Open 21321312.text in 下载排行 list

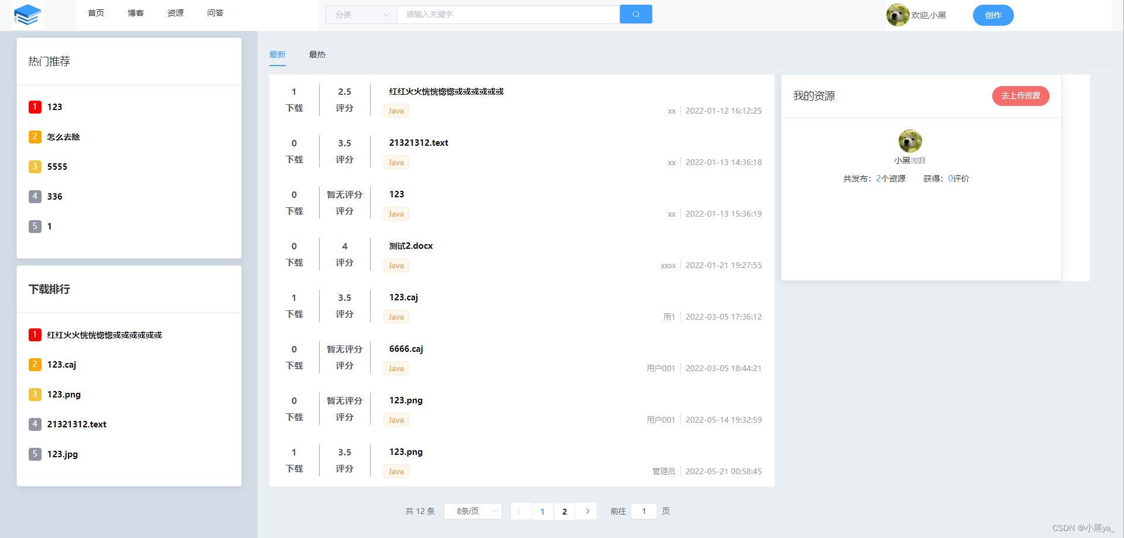click(77, 424)
